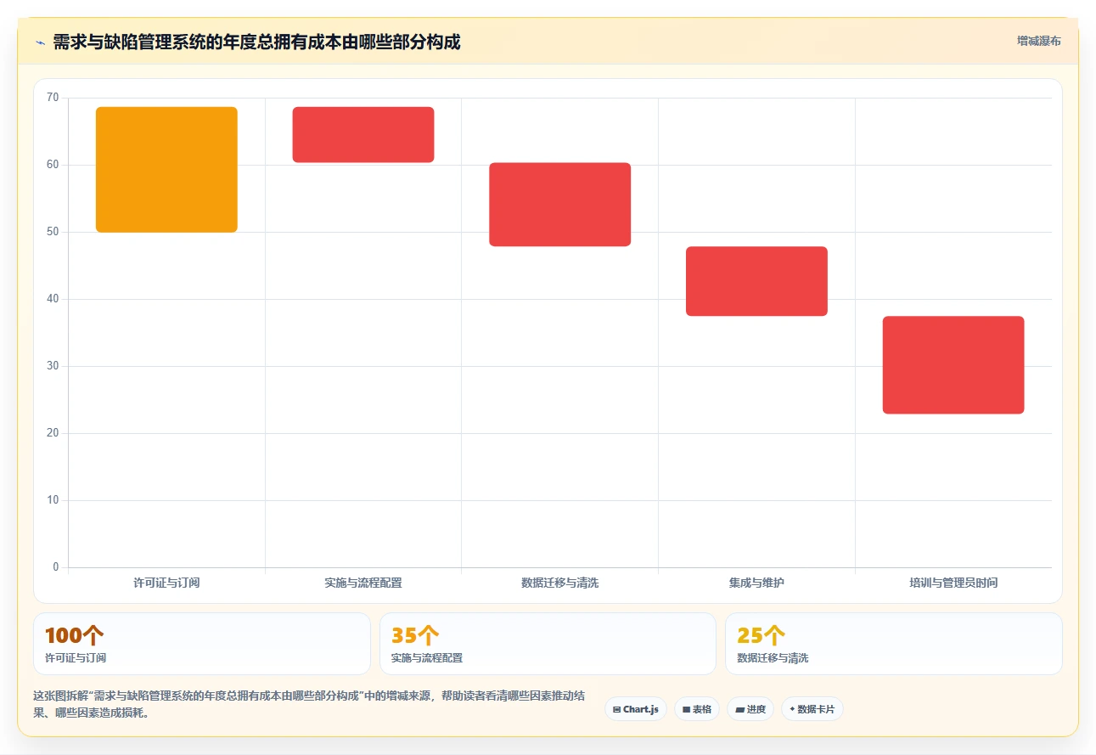Select the orange 许可证与订阅 bar

click(166, 170)
